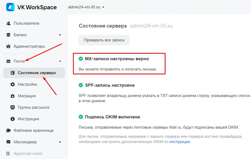Click the Адресная книга contact icon

[8, 153]
